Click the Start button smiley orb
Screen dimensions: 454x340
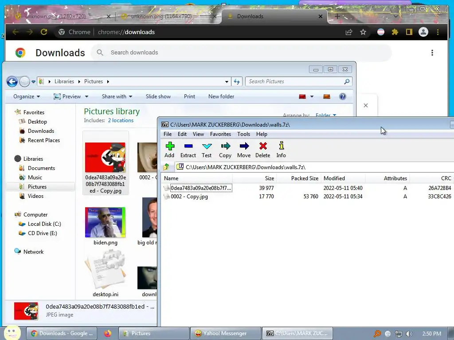click(x=12, y=333)
